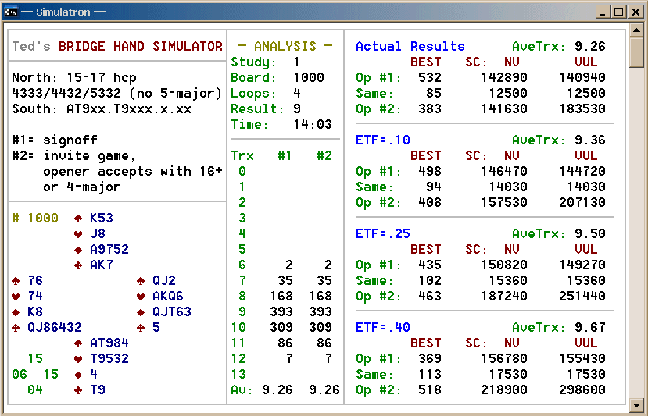Viewport: 648px width, 416px height.
Task: Select the Actual Results heading
Action: pyautogui.click(x=410, y=47)
